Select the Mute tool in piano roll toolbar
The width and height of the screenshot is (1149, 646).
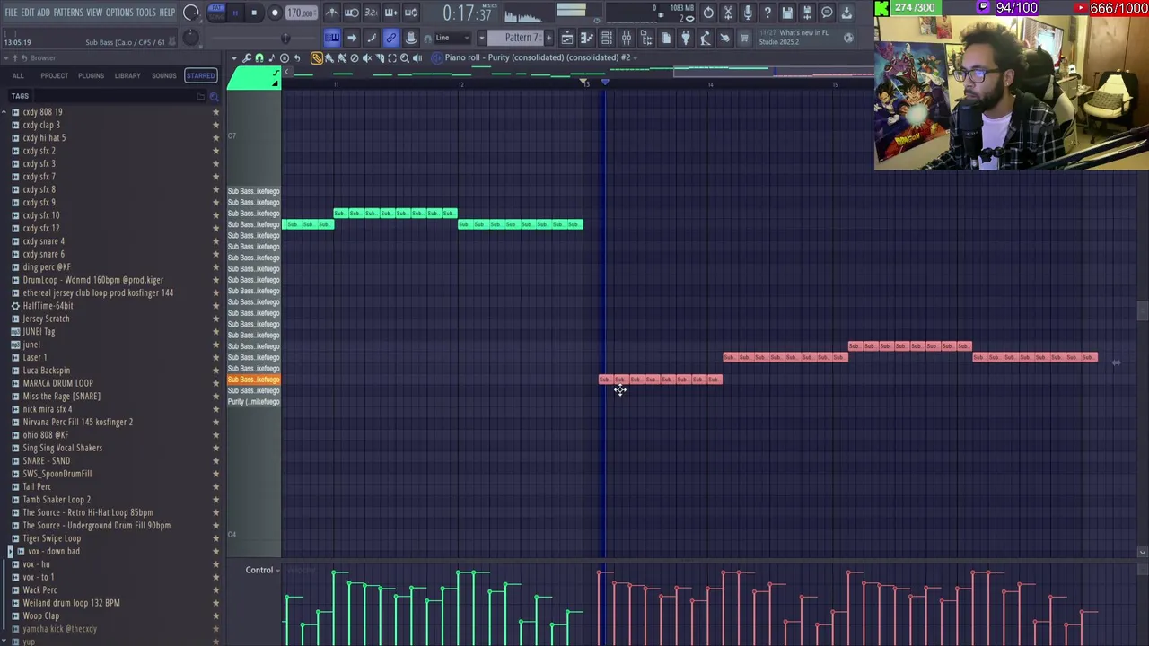(367, 57)
